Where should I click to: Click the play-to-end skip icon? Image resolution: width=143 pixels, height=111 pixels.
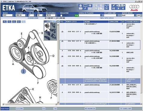pos(113,8)
